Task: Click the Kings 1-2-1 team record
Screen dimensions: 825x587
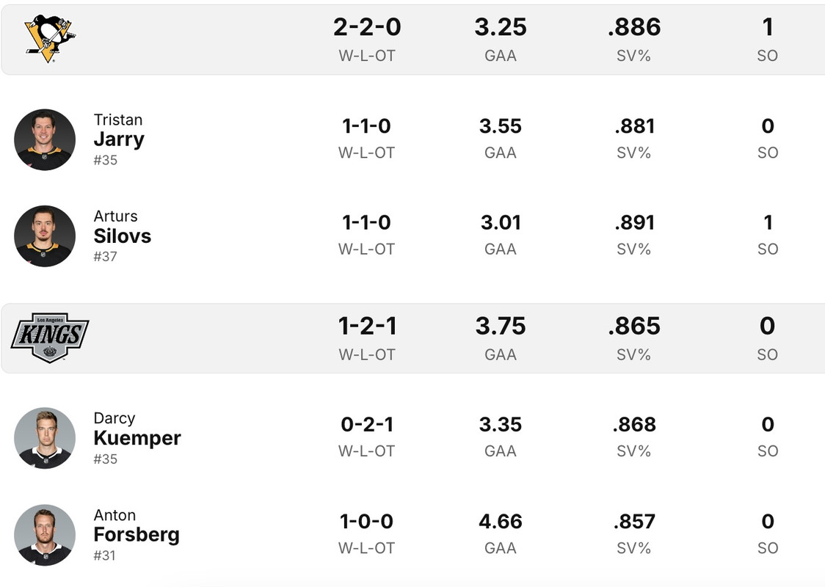Action: pos(367,327)
